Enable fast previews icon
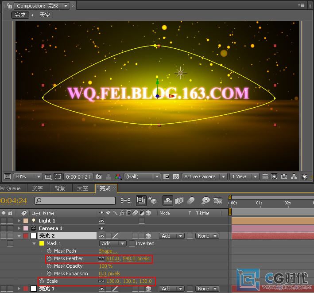Screen dimensions: 314x293 274,176
